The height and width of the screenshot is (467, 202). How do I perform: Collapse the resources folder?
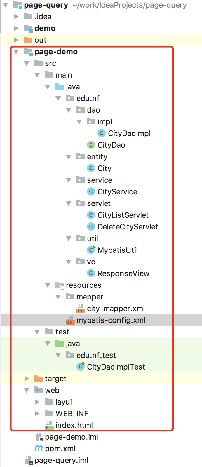[48, 285]
